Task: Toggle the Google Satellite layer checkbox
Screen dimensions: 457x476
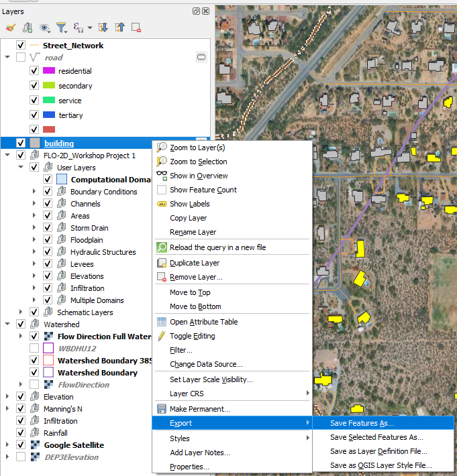Action: point(20,445)
